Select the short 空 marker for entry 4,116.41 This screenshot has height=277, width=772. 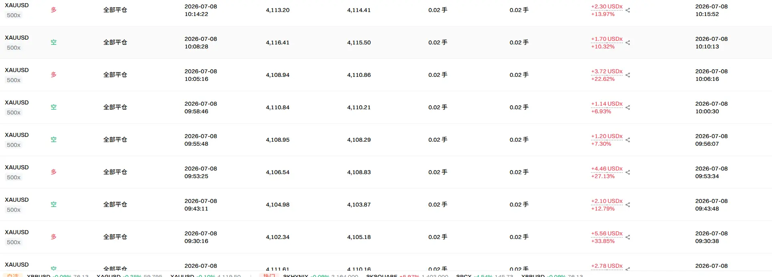[x=54, y=42]
